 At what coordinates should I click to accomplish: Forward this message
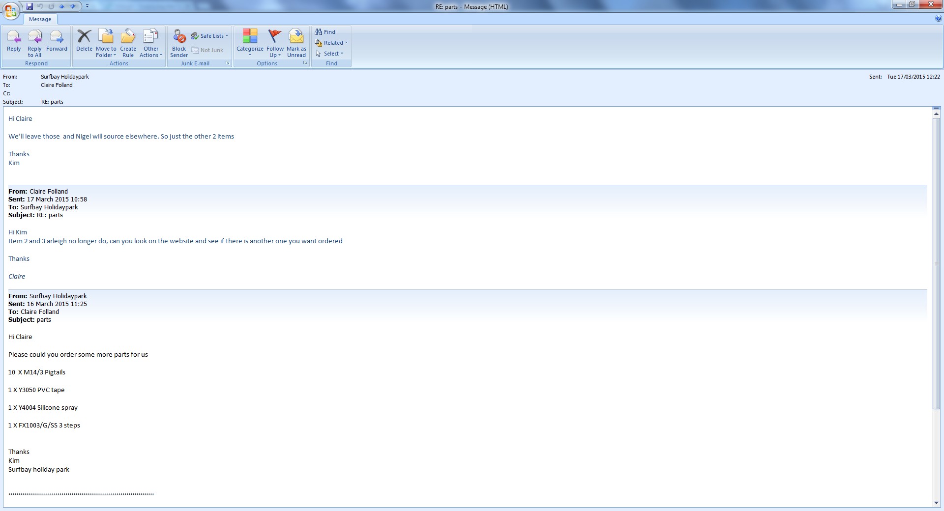(57, 43)
